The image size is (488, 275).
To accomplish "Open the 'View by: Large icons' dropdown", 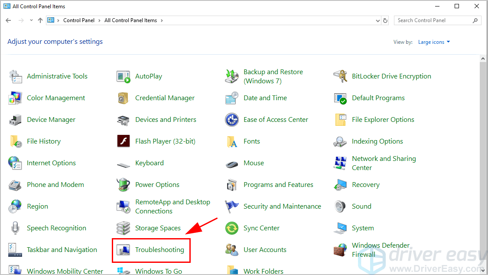I will click(x=433, y=42).
